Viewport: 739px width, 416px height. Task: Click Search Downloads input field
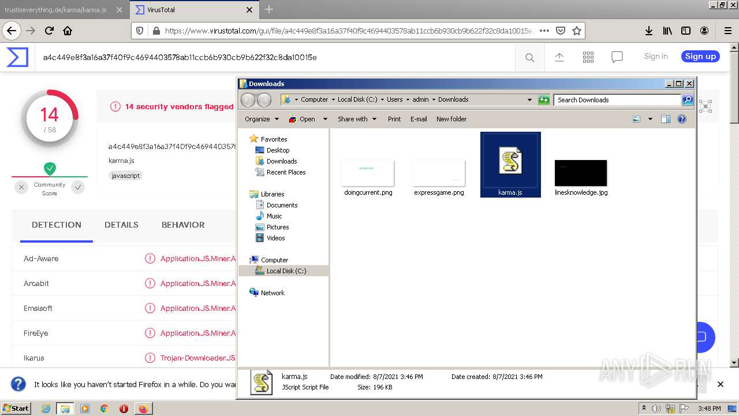coord(617,99)
